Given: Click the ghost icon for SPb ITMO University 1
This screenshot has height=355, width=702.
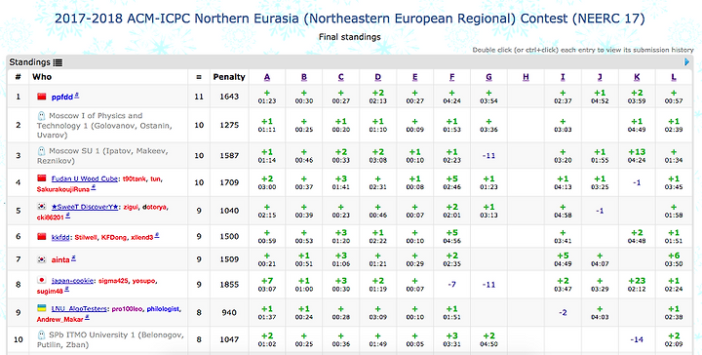Looking at the screenshot, I should tap(41, 335).
